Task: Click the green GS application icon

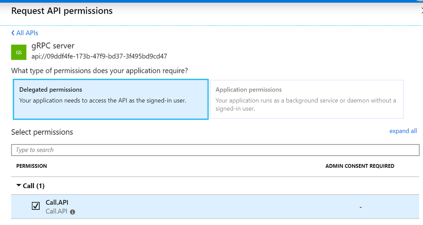Action: click(x=19, y=52)
